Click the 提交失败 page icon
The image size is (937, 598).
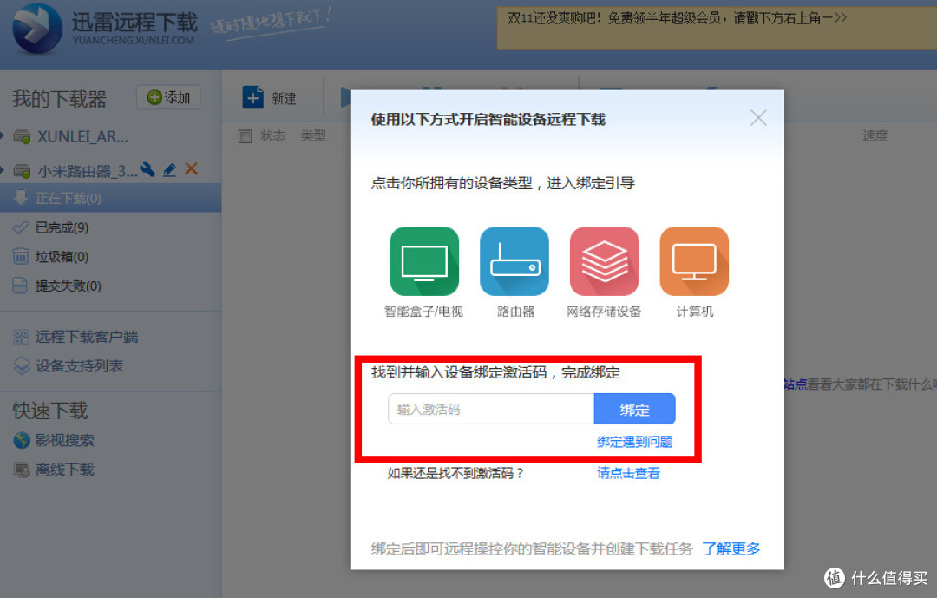point(20,286)
